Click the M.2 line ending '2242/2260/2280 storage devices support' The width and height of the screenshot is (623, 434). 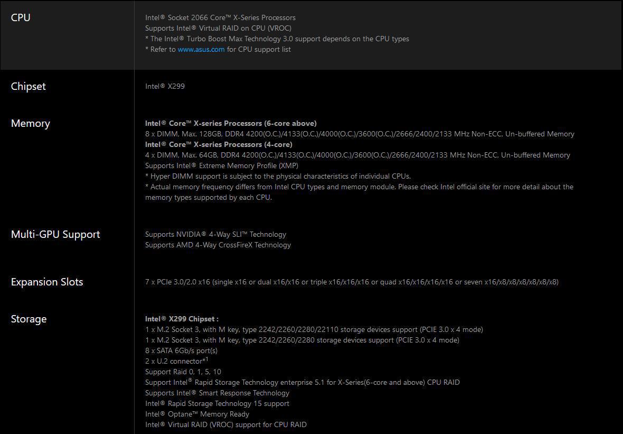pyautogui.click(x=302, y=340)
